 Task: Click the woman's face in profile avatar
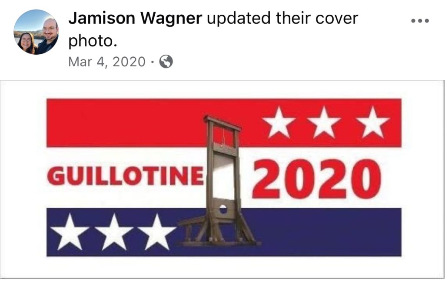pyautogui.click(x=26, y=41)
